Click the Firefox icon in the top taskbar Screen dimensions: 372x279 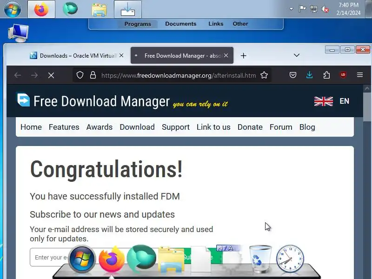click(41, 9)
